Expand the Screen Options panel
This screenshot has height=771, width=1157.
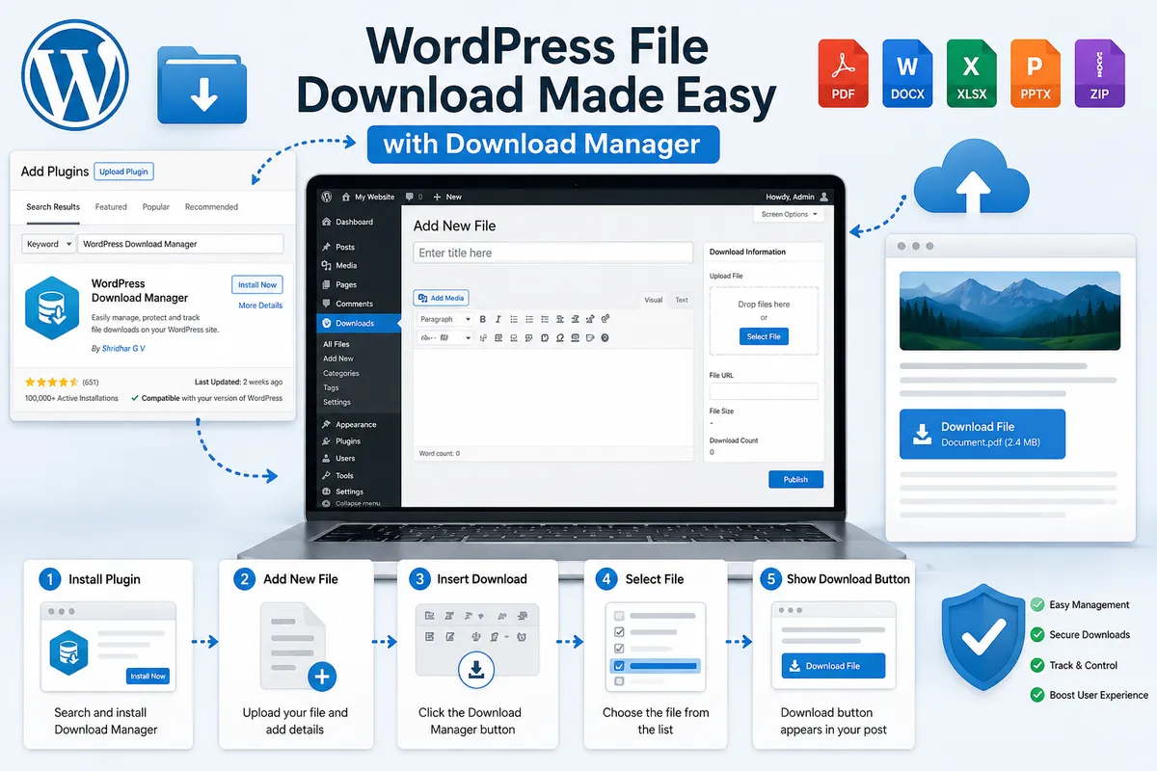(789, 214)
